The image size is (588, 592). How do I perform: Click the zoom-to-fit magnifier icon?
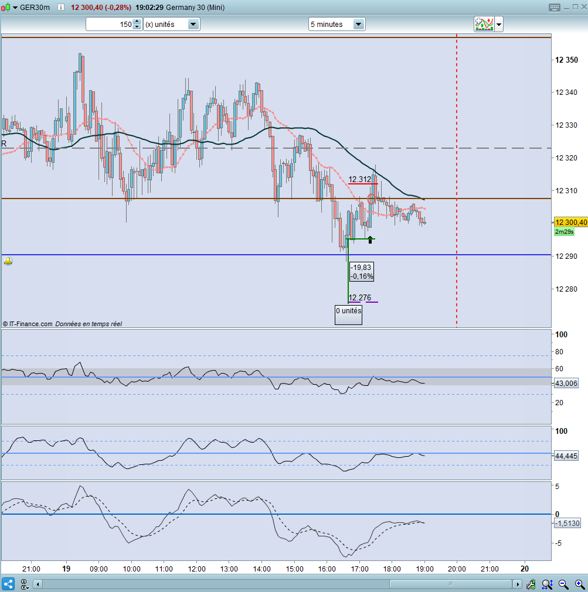point(547,584)
